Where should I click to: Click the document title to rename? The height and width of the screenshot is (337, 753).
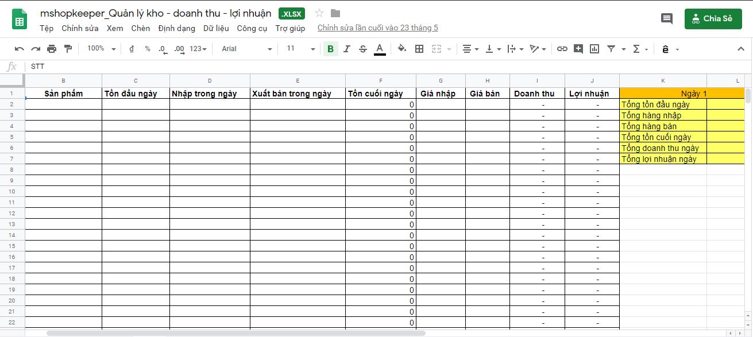click(156, 13)
